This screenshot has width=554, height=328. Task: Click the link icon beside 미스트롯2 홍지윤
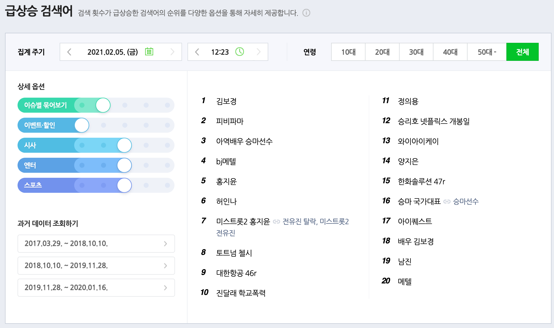point(277,221)
